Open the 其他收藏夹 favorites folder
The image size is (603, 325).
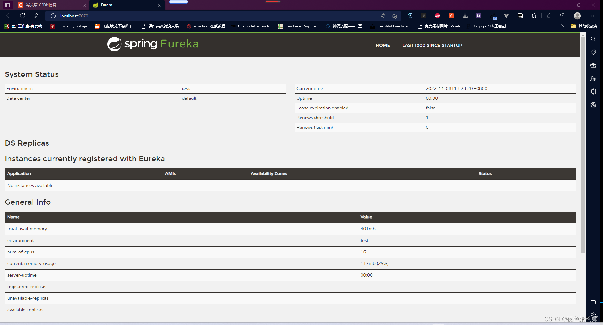[x=584, y=26]
